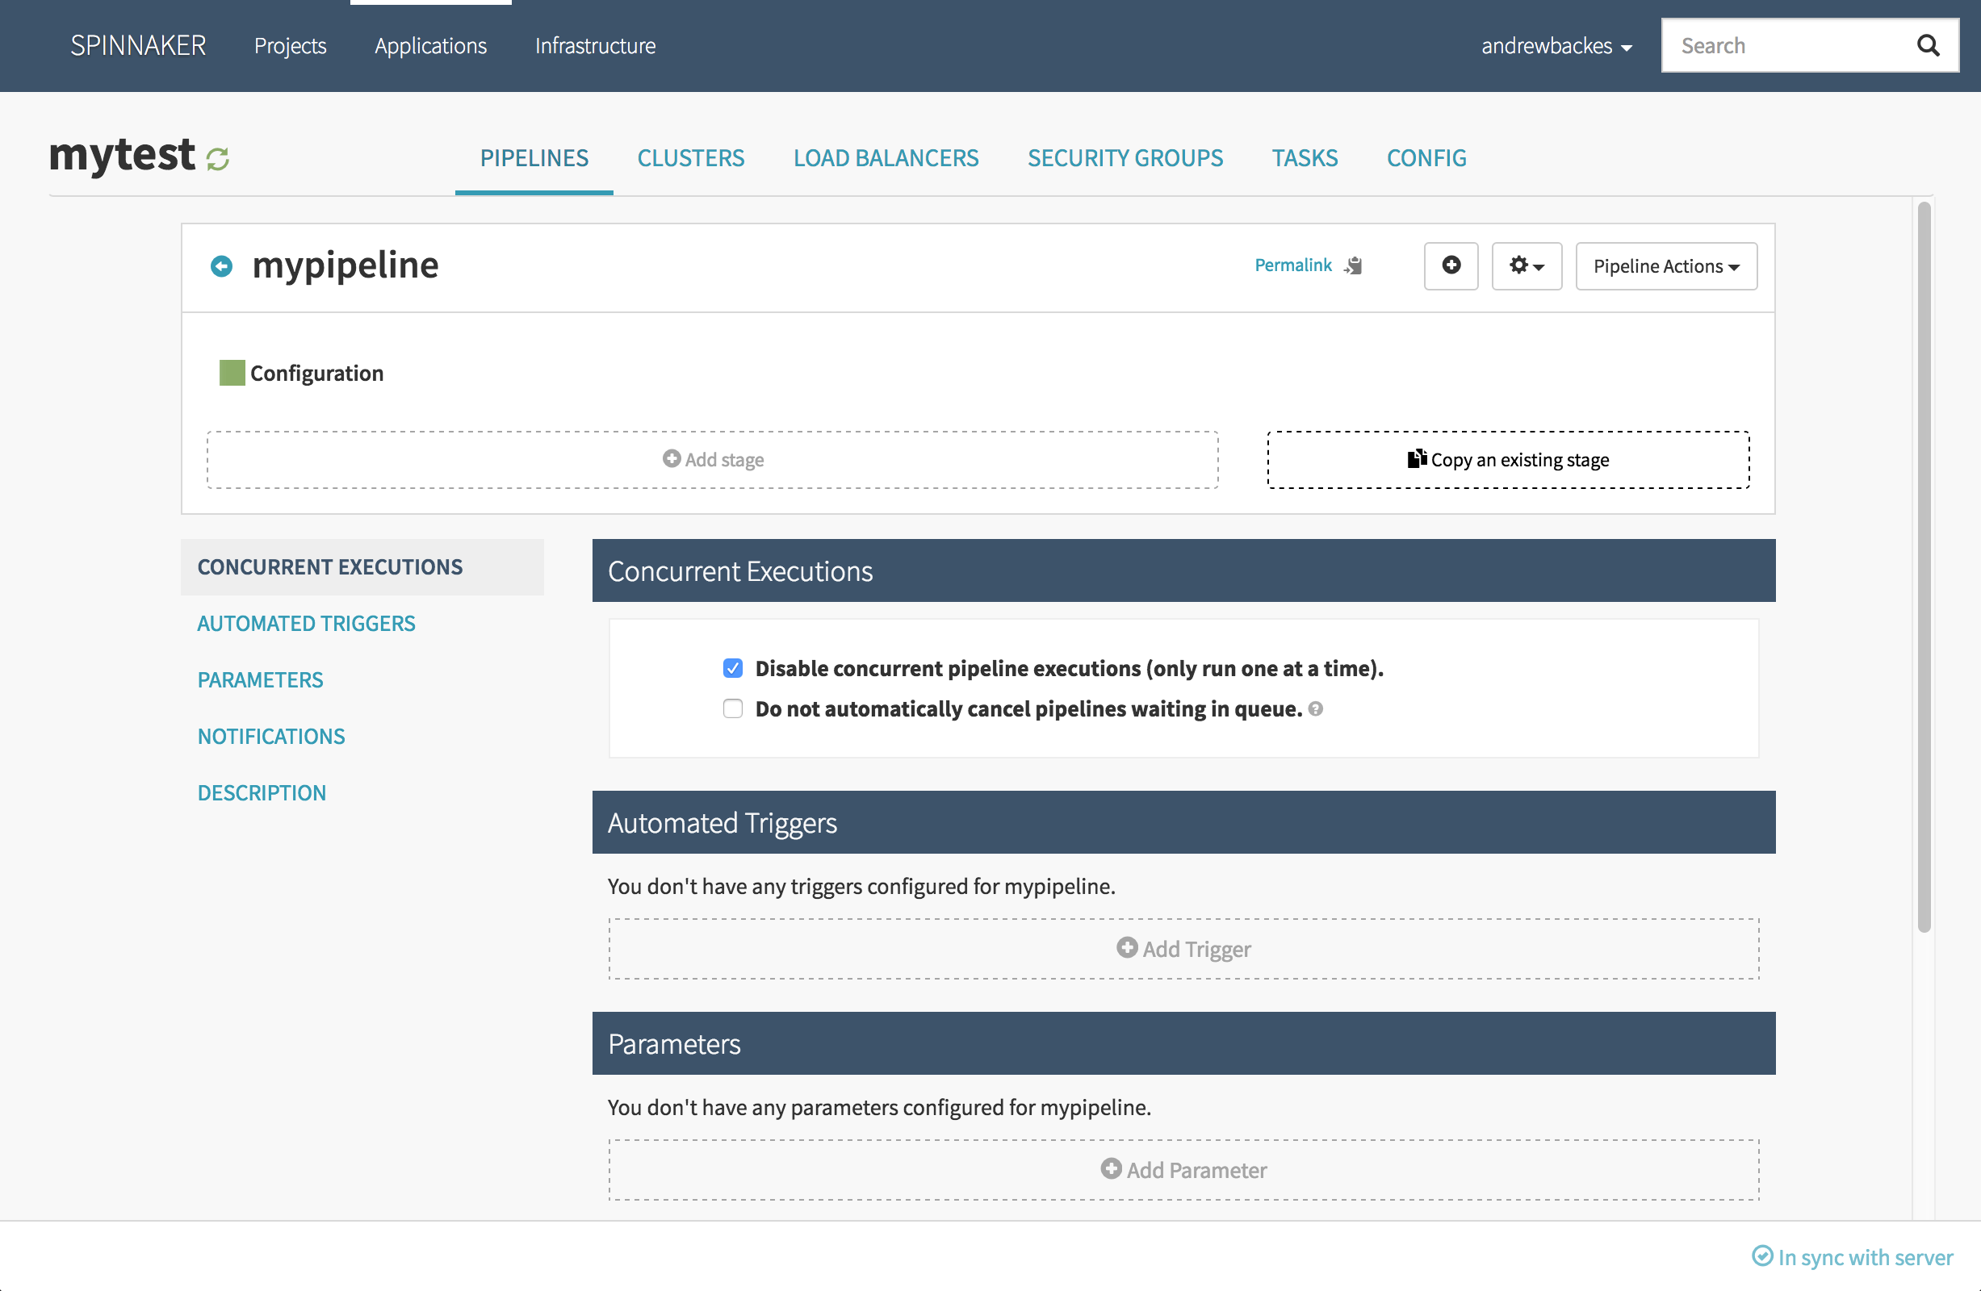The width and height of the screenshot is (1981, 1291).
Task: Click the mytest application refresh icon
Action: point(218,159)
